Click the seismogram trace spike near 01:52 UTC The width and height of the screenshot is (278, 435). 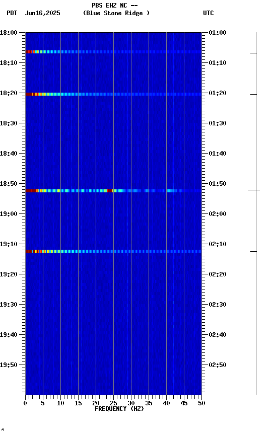pyautogui.click(x=254, y=190)
